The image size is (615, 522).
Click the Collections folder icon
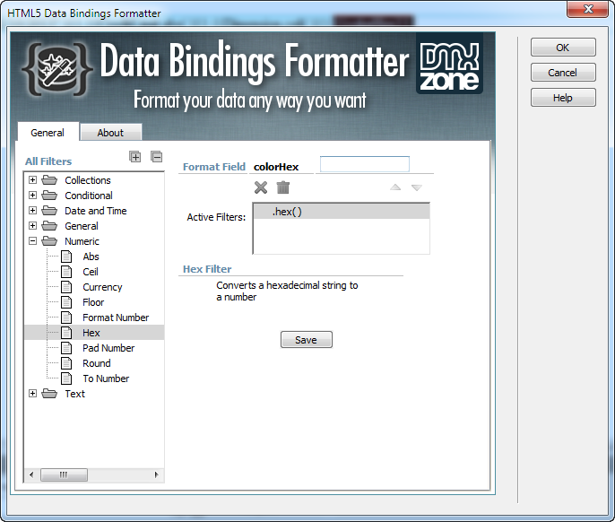pos(49,180)
